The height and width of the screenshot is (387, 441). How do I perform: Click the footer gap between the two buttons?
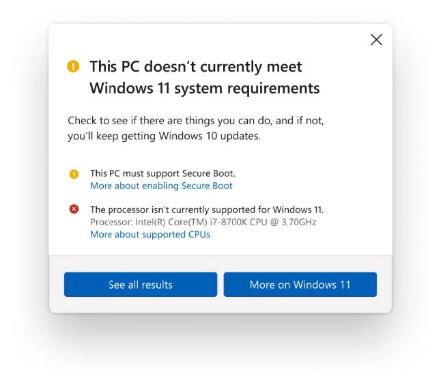220,285
